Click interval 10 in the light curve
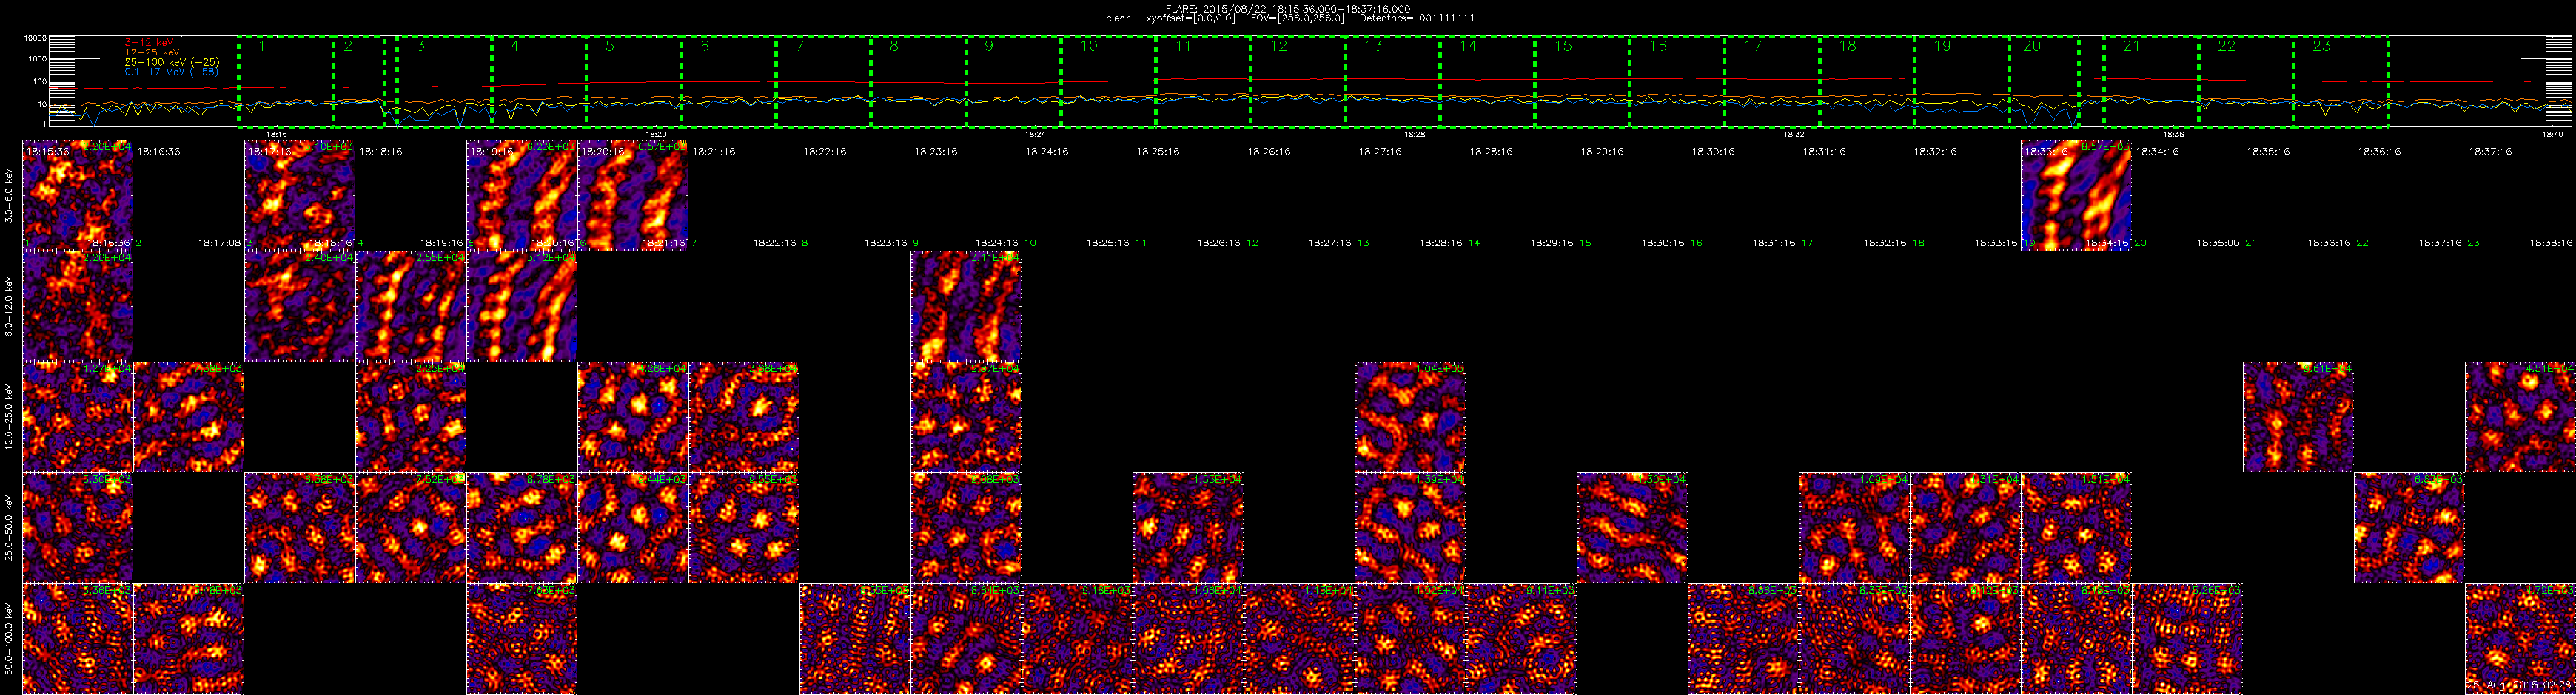The height and width of the screenshot is (695, 2576). pyautogui.click(x=1108, y=82)
